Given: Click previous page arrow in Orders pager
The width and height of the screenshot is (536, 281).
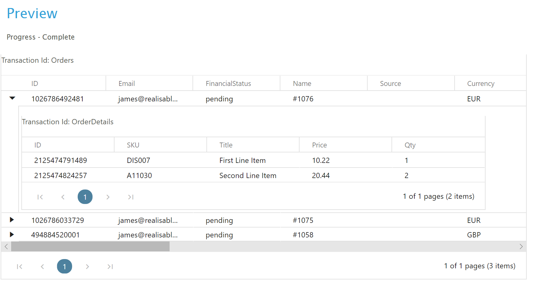Looking at the screenshot, I should (42, 266).
